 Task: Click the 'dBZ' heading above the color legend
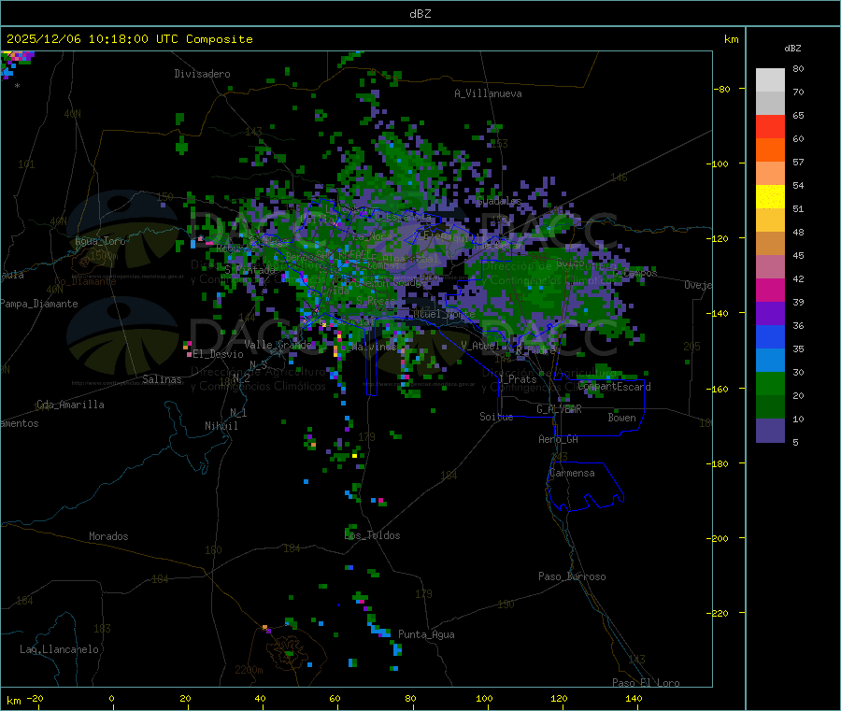[792, 49]
